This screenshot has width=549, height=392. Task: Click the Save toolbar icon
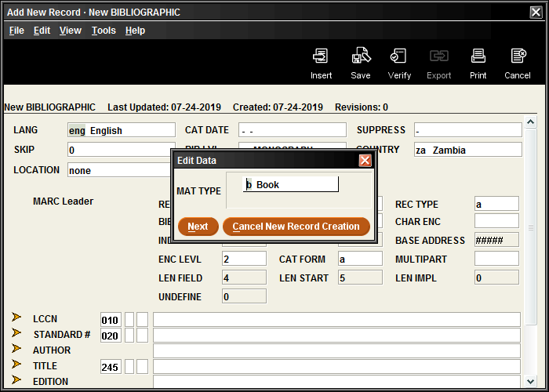361,56
